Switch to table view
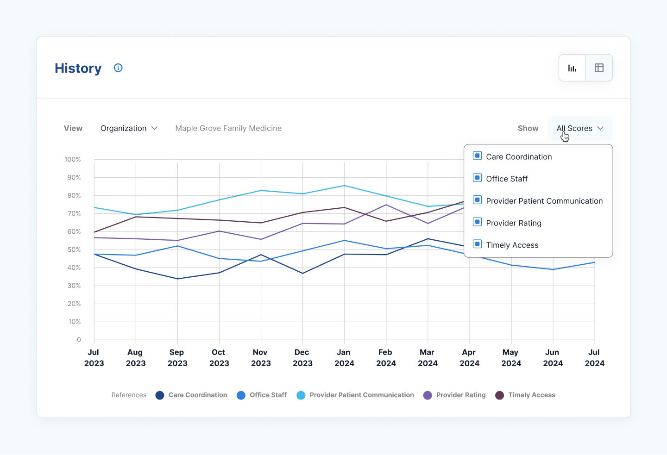This screenshot has width=667, height=455. (599, 68)
